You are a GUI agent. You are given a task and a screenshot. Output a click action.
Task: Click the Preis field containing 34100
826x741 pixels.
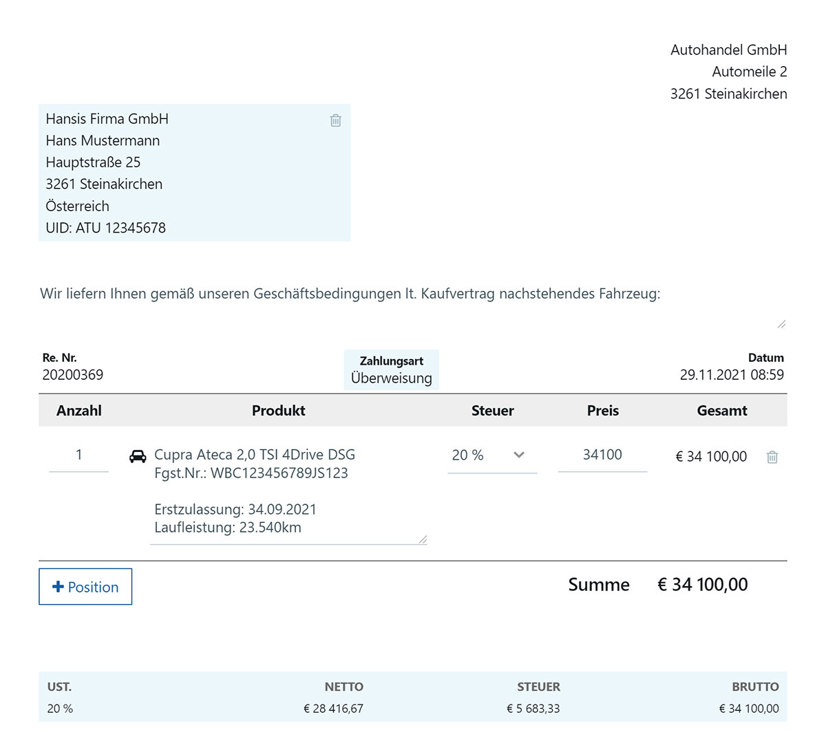[x=602, y=455]
